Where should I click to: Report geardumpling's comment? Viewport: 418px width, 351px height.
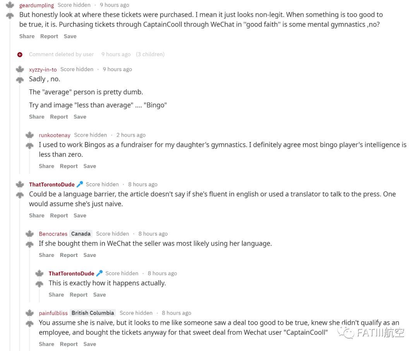pyautogui.click(x=49, y=36)
